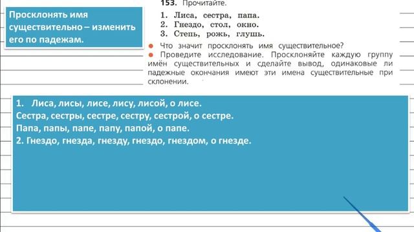
Task: Click the word "Прочитайте." in the heading
Action: point(204,3)
